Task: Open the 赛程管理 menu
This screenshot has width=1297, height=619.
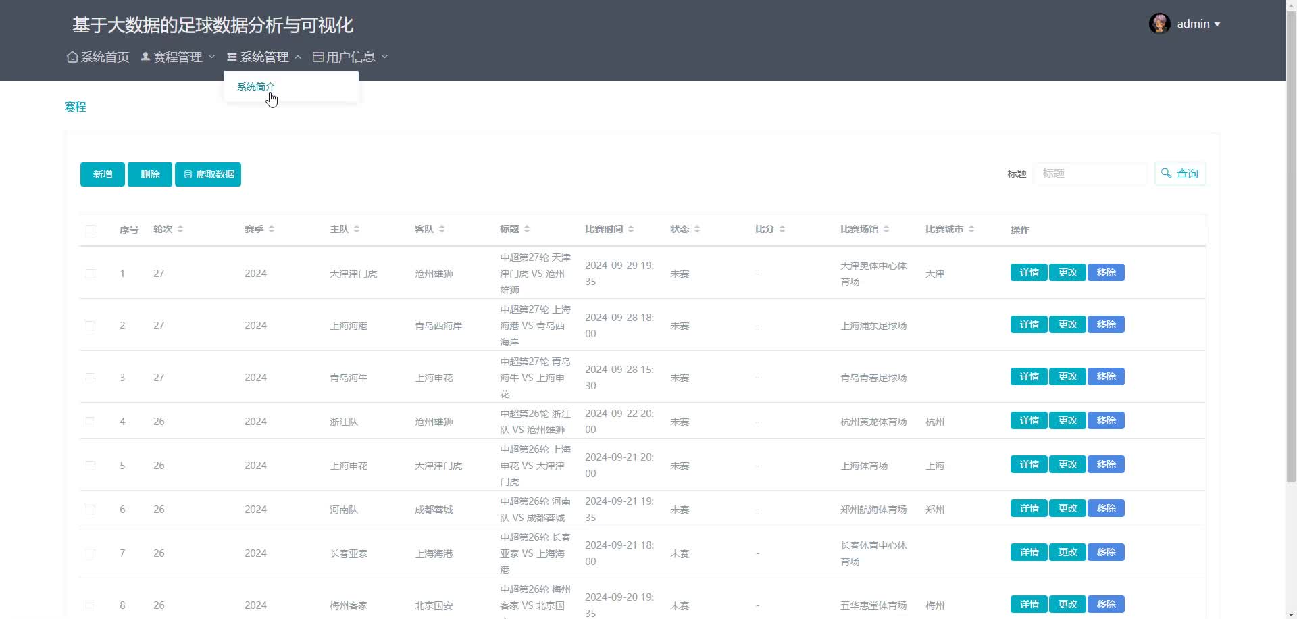Action: (178, 57)
